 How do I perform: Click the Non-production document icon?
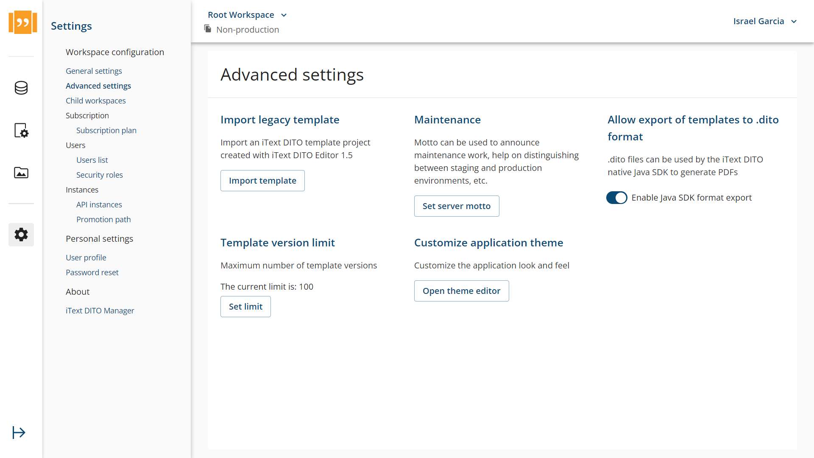[208, 29]
